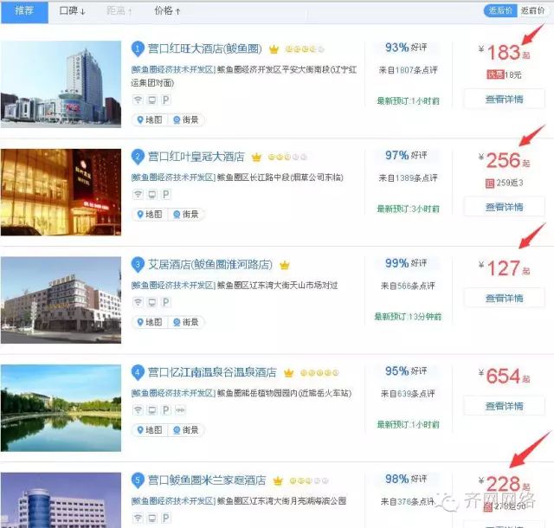554x528 pixels.
Task: Open hotel 艾居酒店(鲅鱼圈淮河路店) title link
Action: tap(209, 264)
